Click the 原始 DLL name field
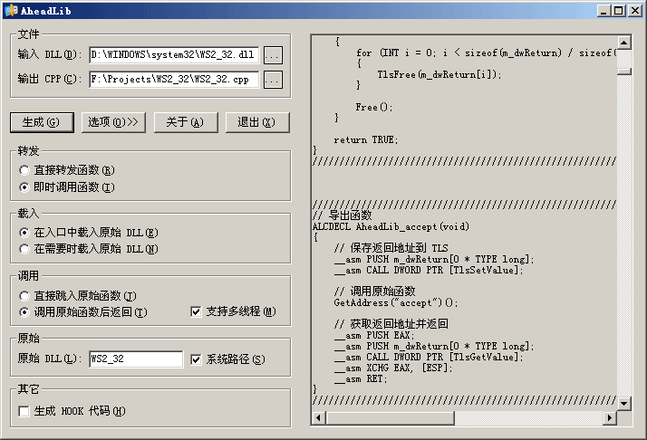 coord(136,359)
